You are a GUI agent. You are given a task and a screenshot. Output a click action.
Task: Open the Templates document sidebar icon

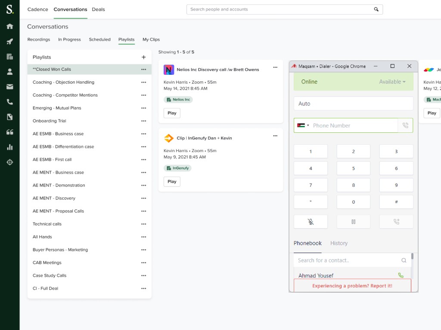pos(9,117)
